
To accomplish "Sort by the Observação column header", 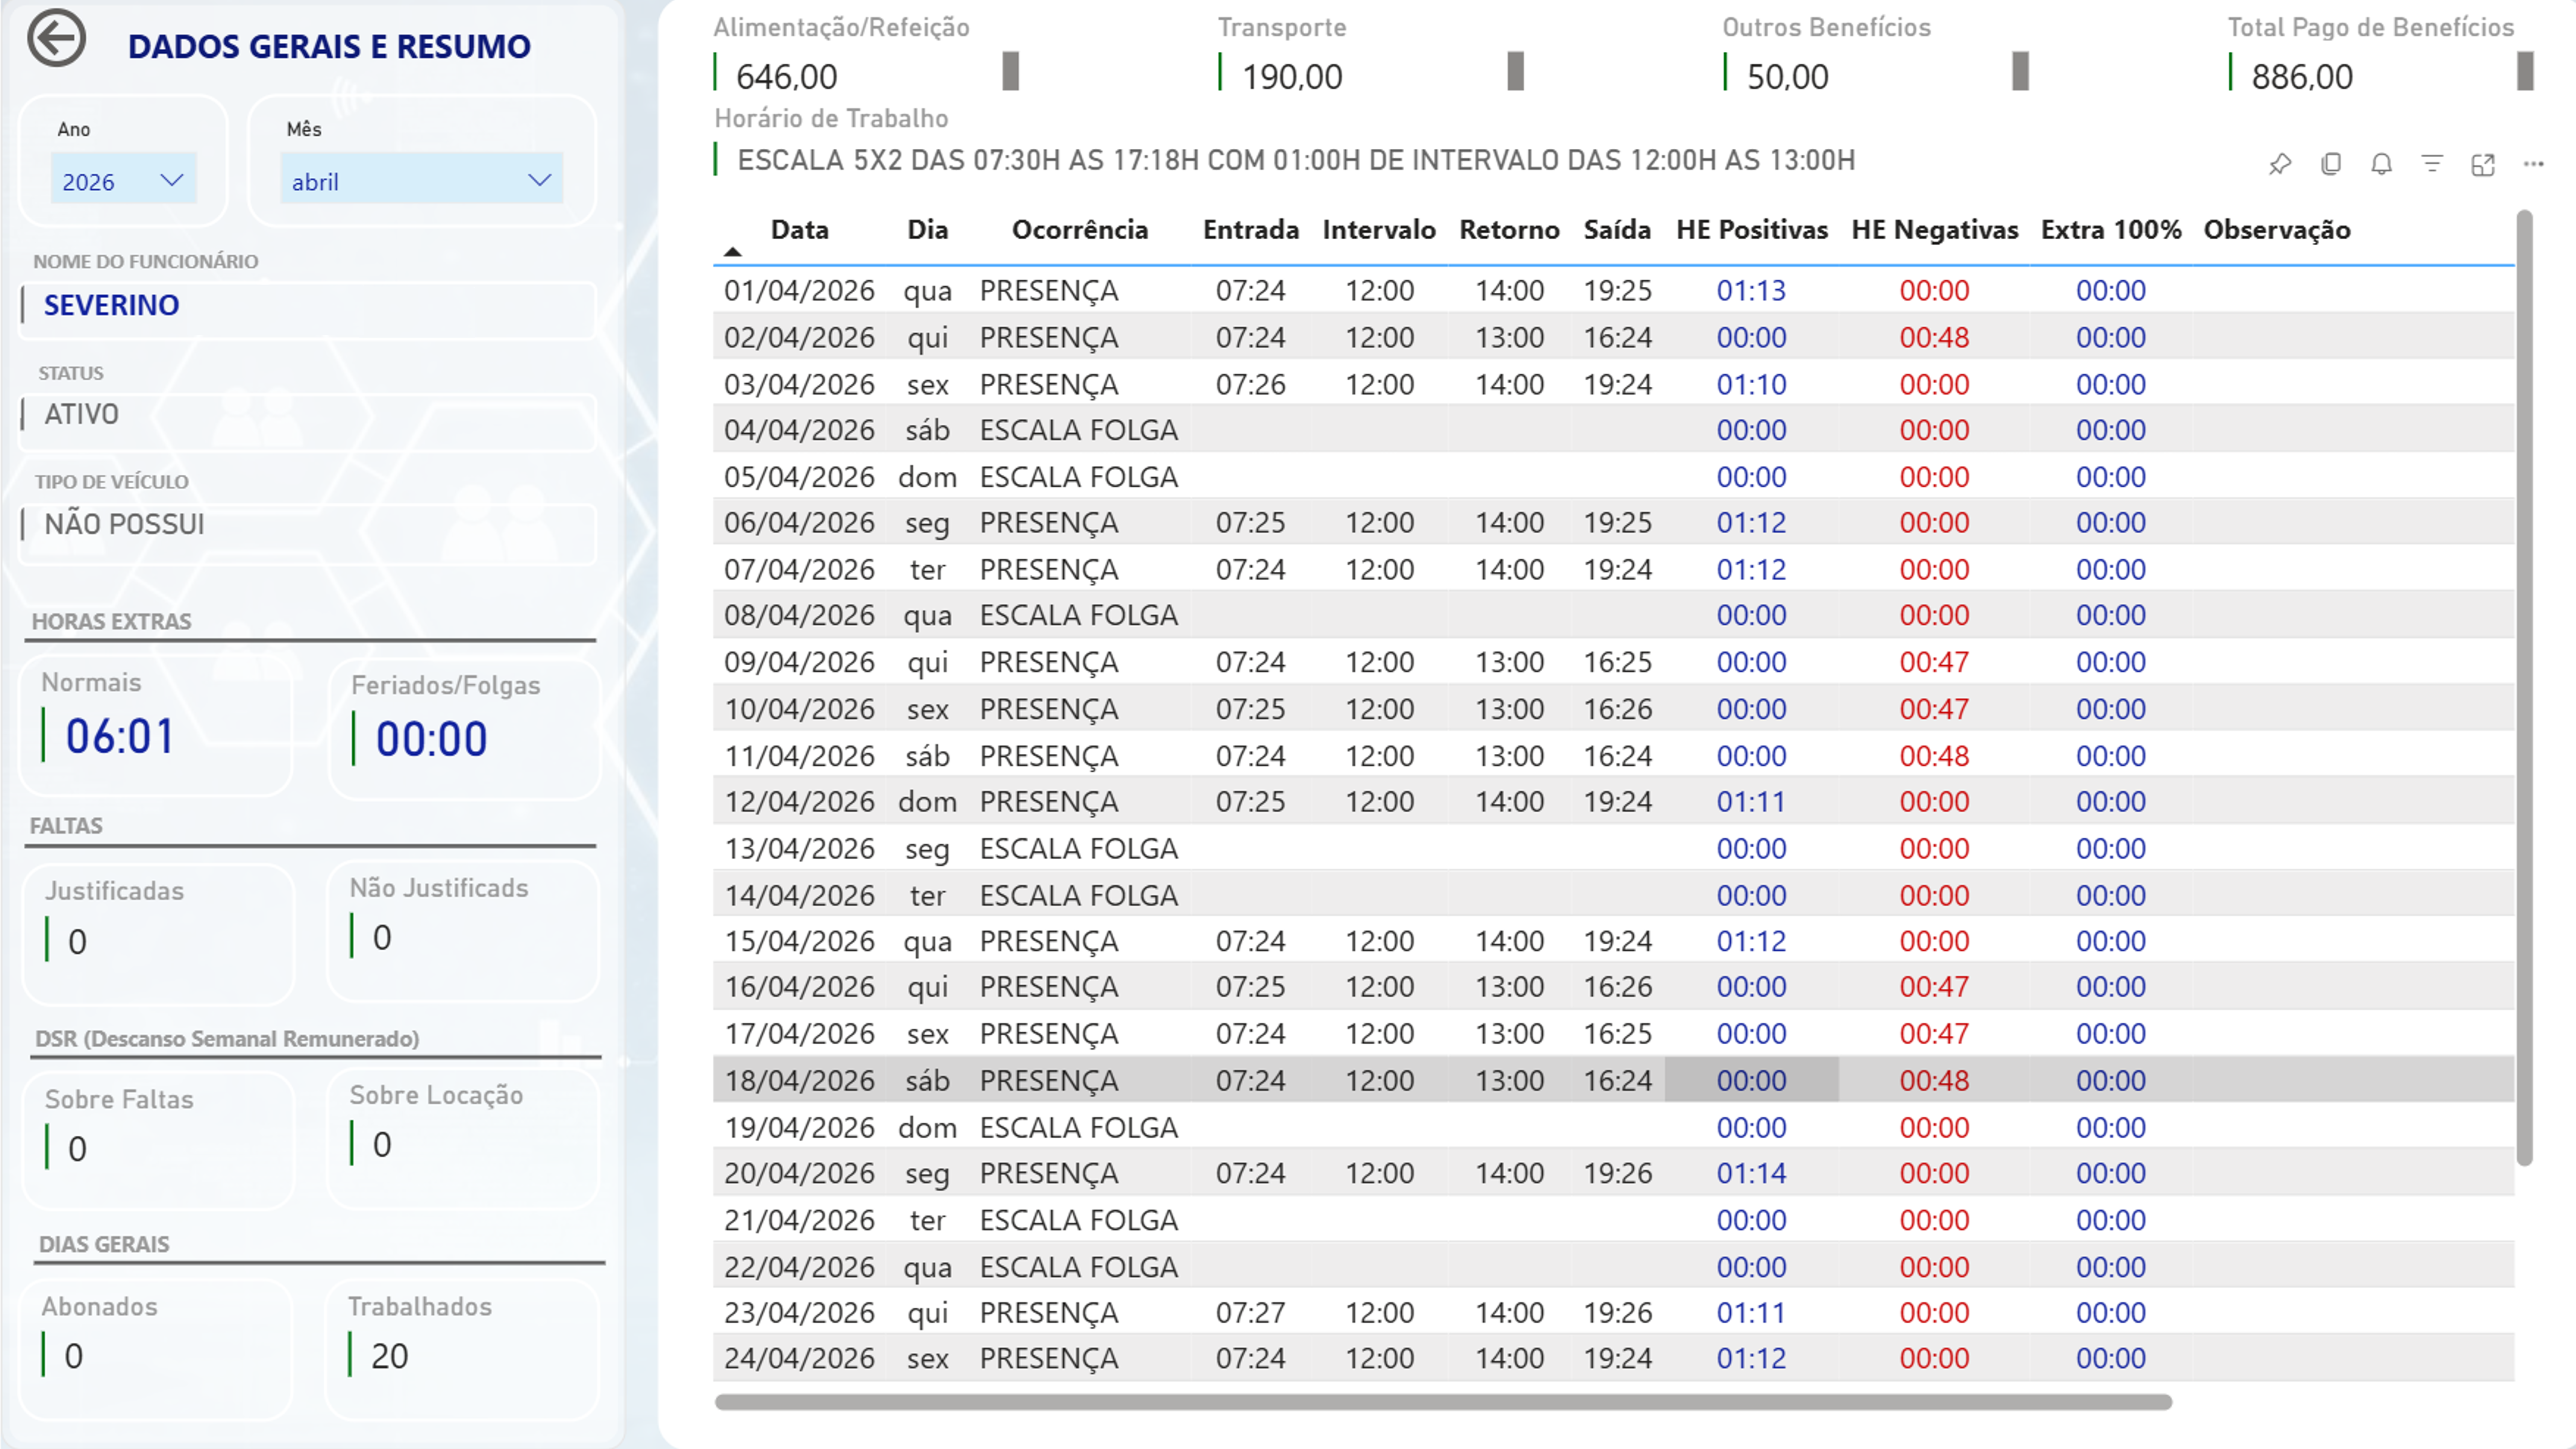I will coord(2277,230).
